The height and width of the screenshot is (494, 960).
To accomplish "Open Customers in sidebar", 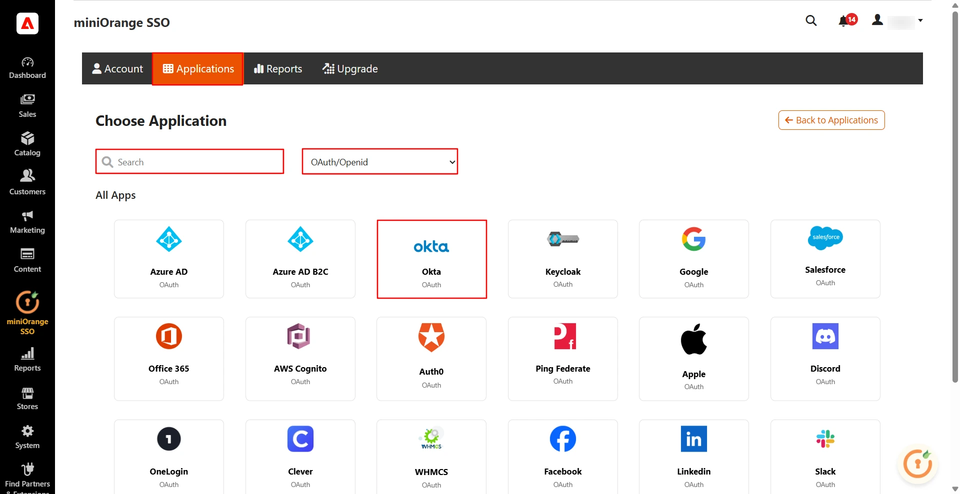I will (27, 183).
